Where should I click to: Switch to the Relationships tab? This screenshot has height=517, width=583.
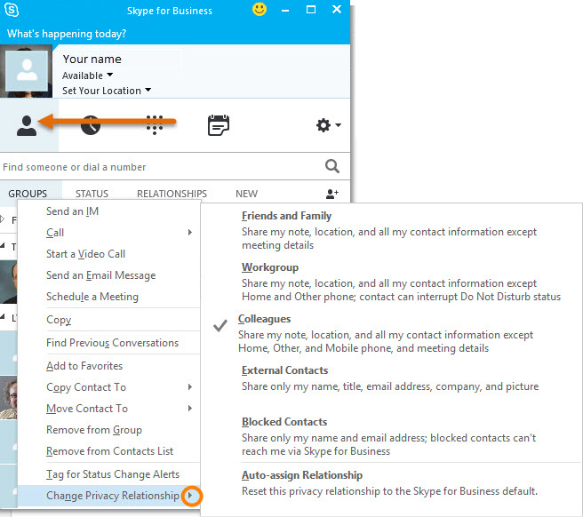(x=172, y=194)
